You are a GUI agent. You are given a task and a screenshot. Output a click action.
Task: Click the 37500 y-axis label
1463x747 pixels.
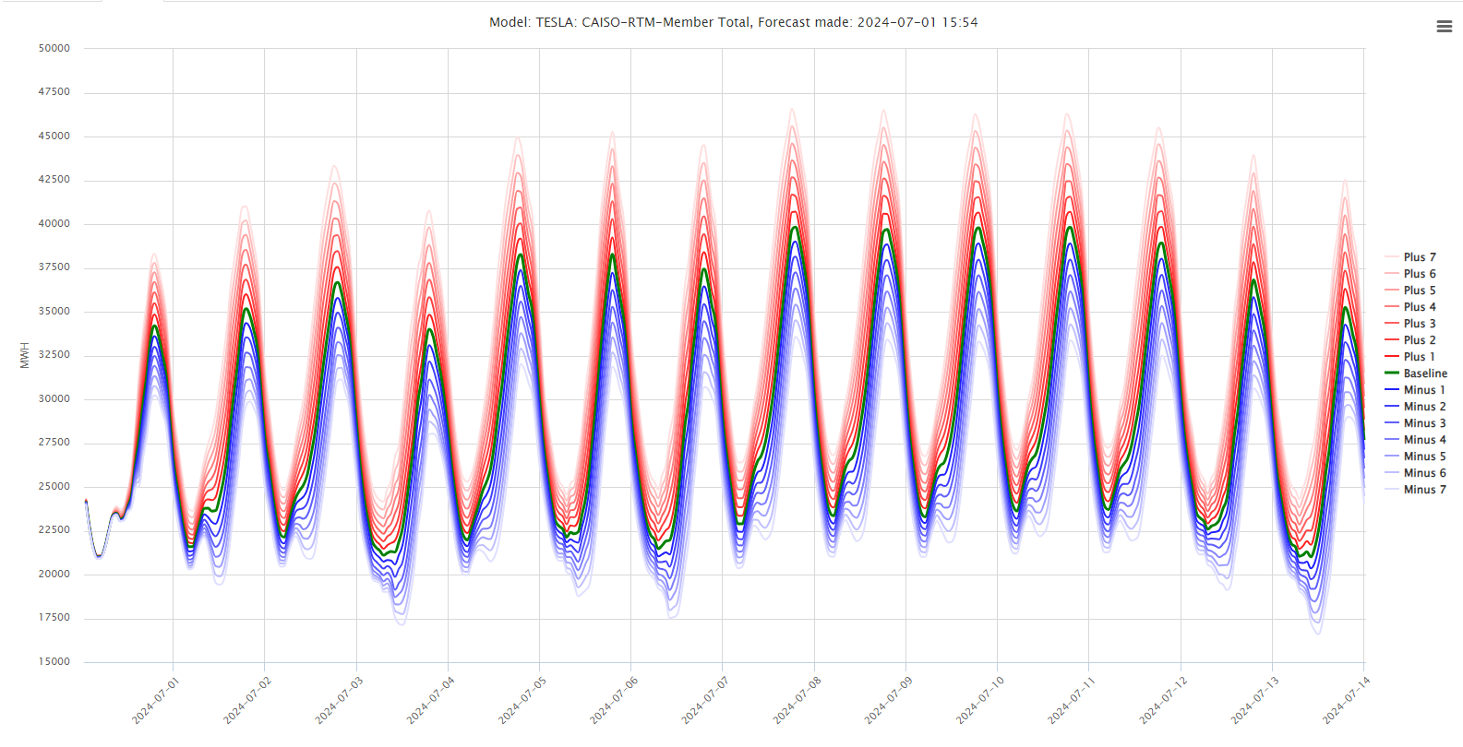(x=54, y=267)
